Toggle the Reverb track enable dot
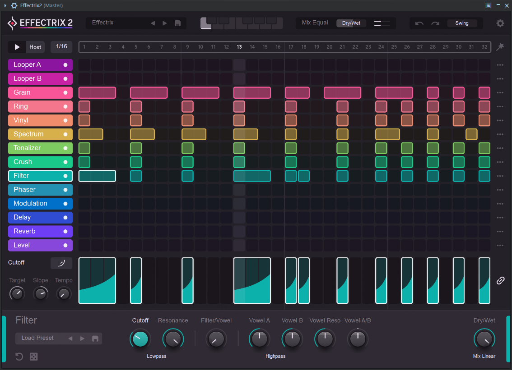 point(65,231)
